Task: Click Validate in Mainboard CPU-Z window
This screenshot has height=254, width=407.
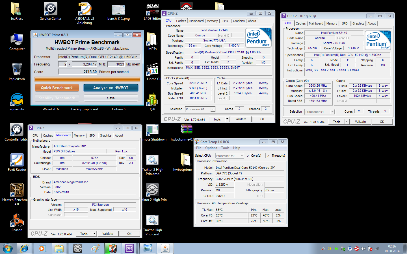Action: (108, 234)
